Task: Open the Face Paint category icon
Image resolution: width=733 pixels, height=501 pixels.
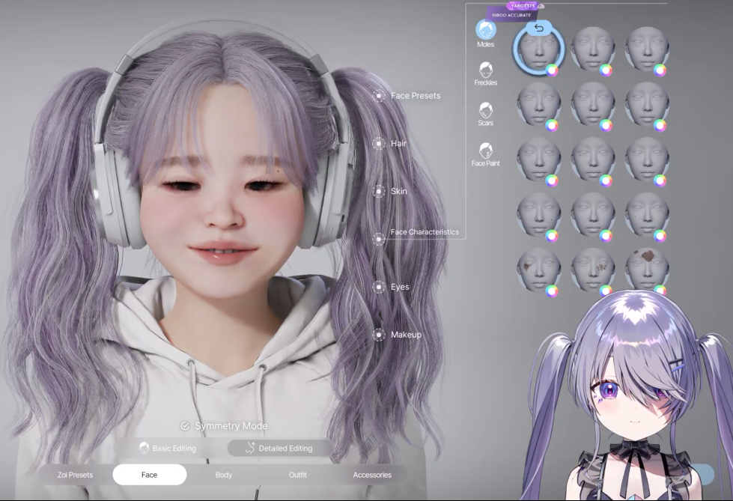Action: click(486, 151)
